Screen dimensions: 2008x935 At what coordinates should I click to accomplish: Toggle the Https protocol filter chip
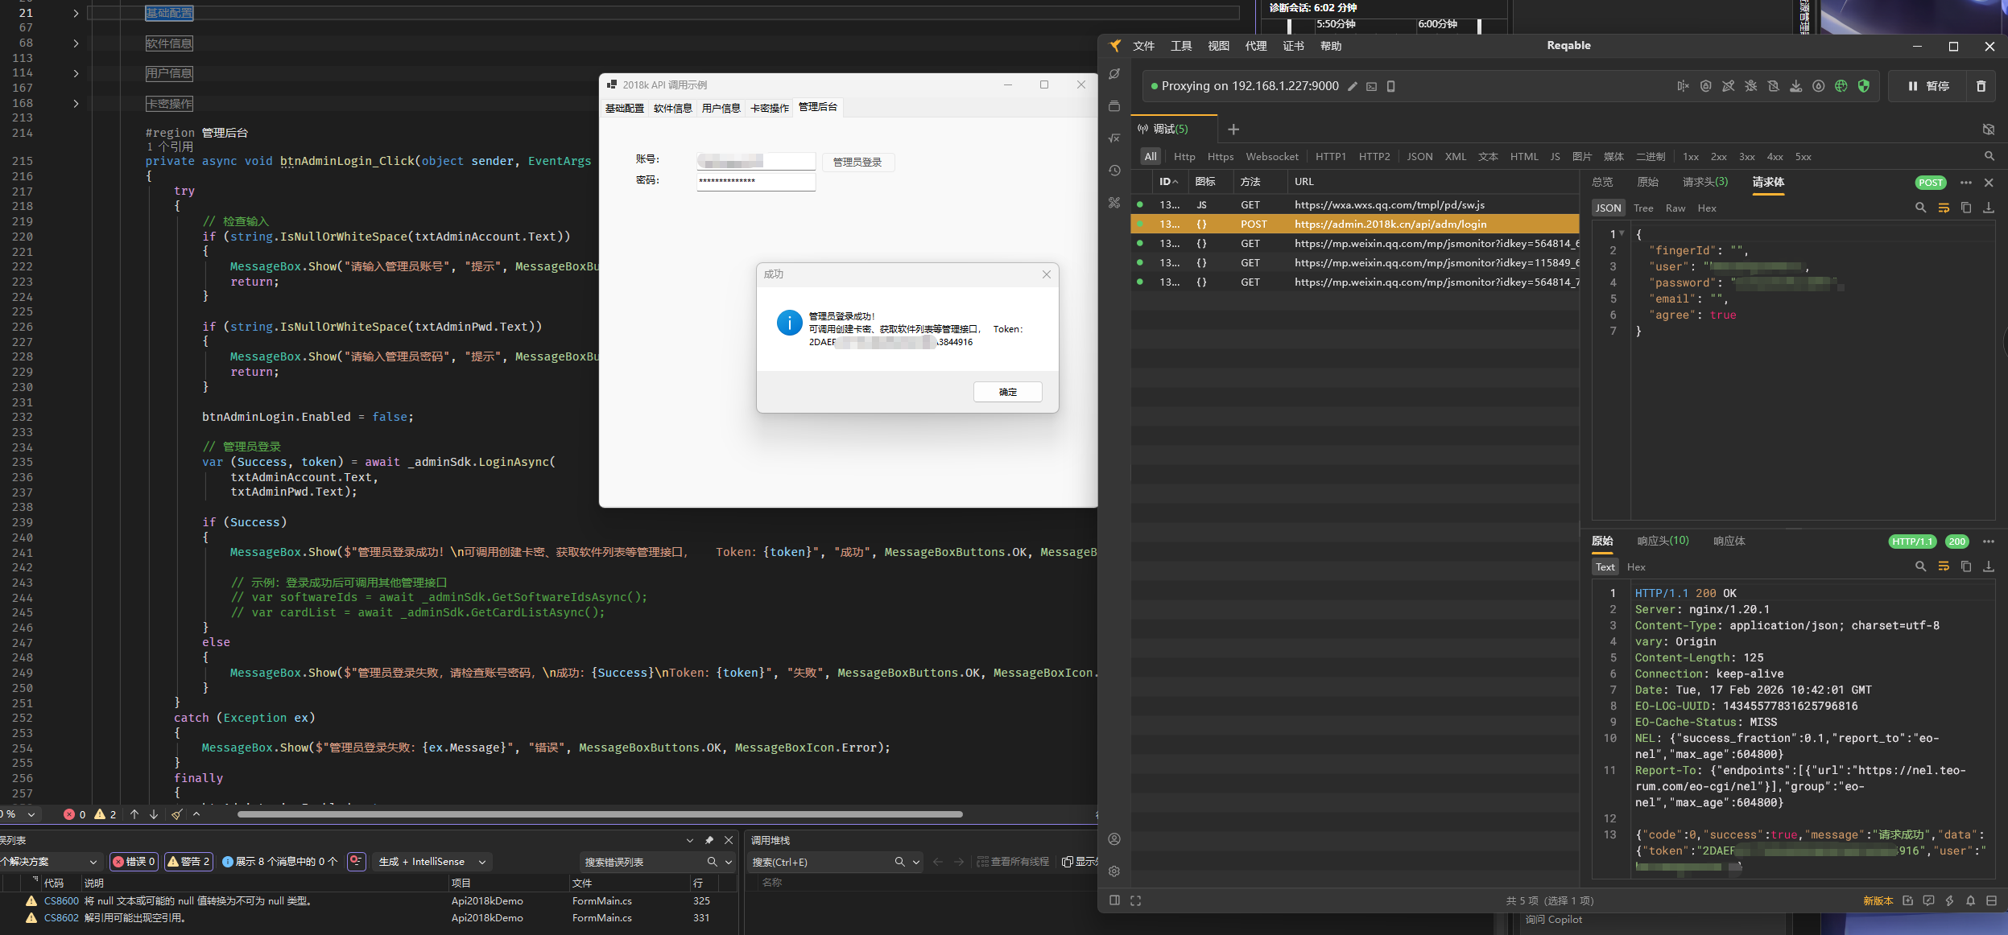pos(1219,157)
